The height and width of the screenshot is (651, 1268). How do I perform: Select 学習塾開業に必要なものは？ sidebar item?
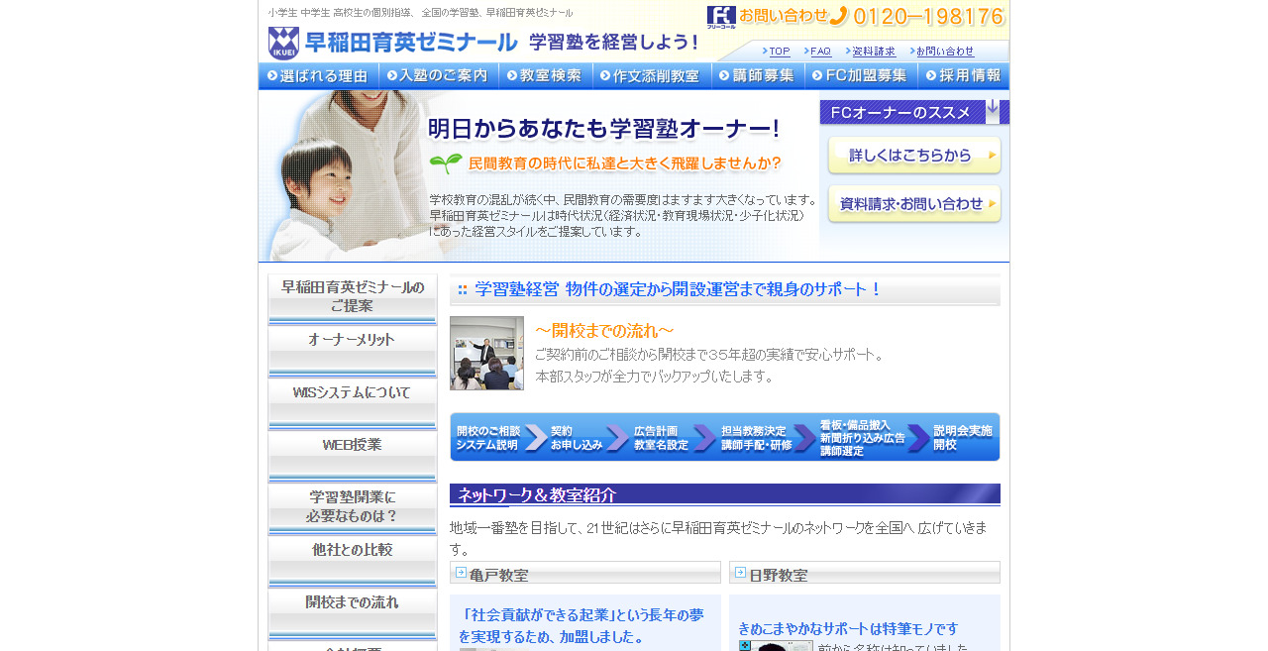(x=353, y=508)
